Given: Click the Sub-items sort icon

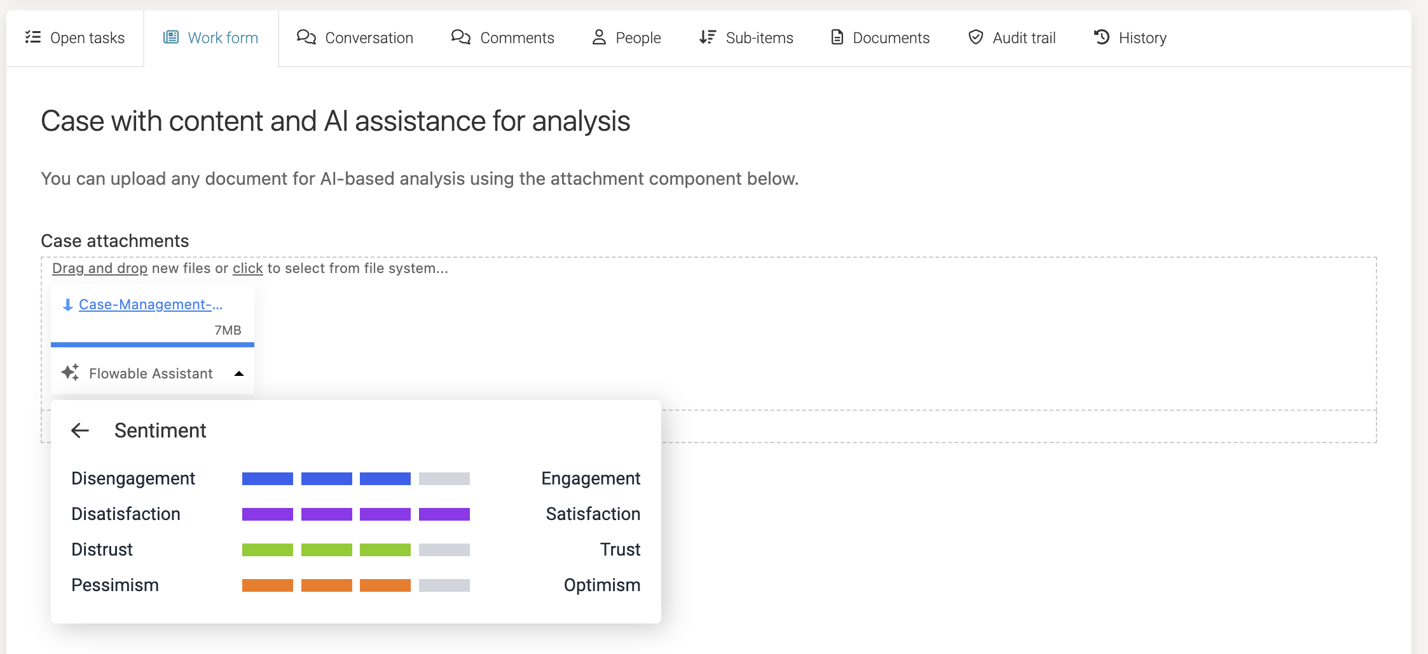Looking at the screenshot, I should click(708, 37).
